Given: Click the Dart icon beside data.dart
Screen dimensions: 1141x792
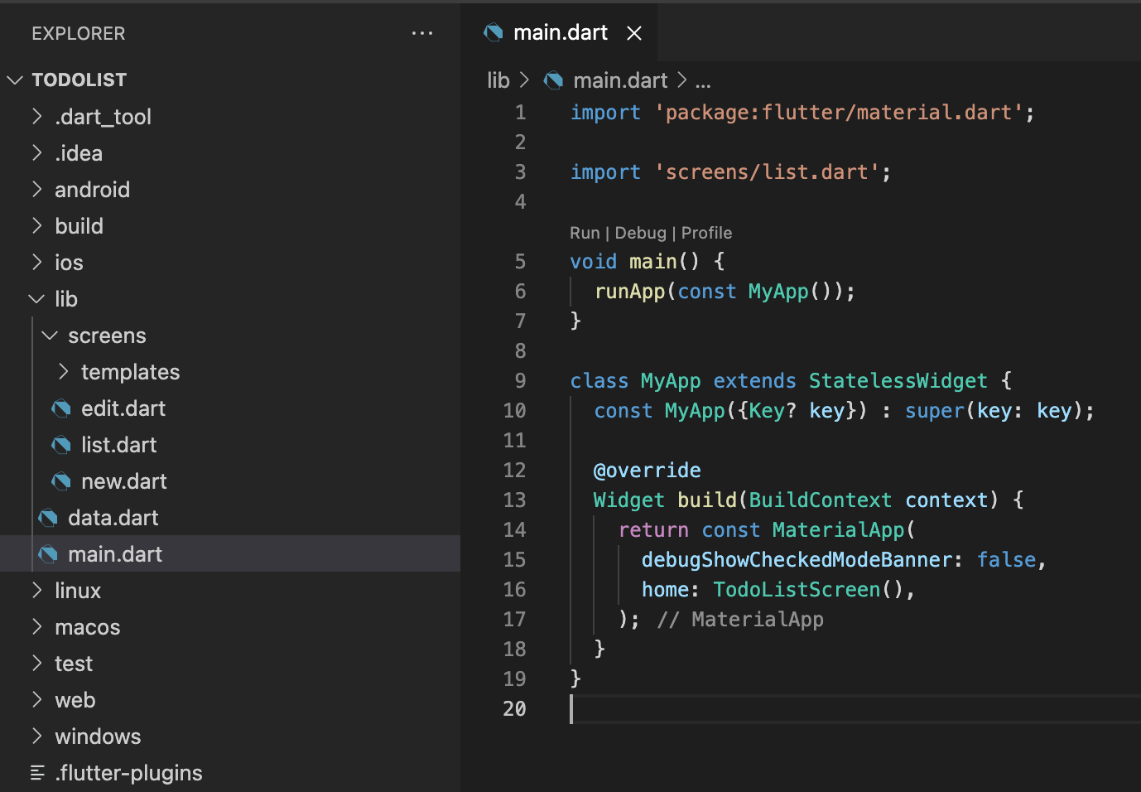Looking at the screenshot, I should (x=48, y=518).
